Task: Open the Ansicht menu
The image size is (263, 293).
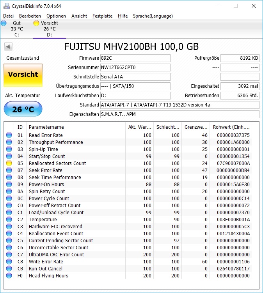Action: 79,16
